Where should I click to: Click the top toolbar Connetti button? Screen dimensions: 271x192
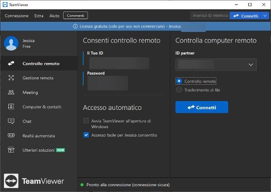(x=245, y=16)
